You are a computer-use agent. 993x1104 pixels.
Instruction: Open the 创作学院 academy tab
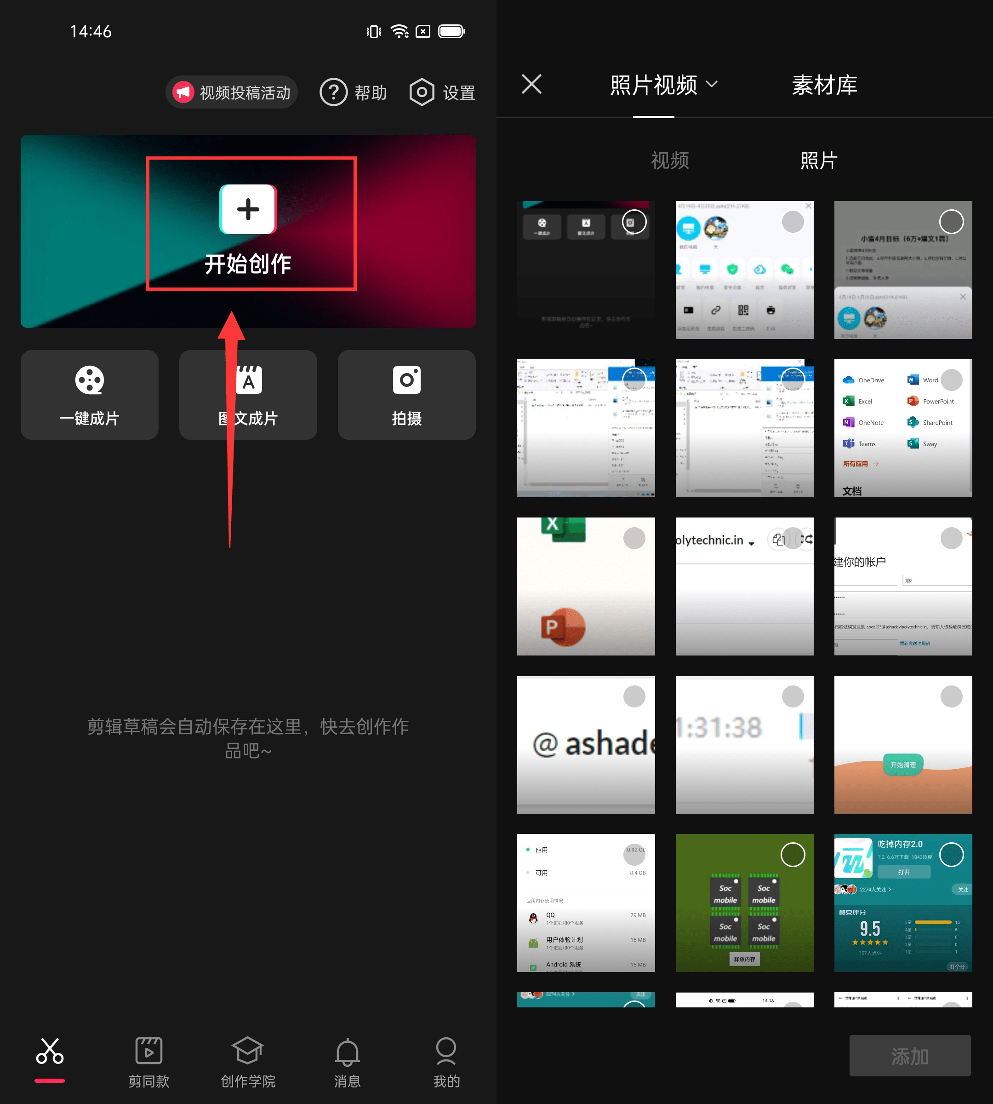tap(248, 1062)
